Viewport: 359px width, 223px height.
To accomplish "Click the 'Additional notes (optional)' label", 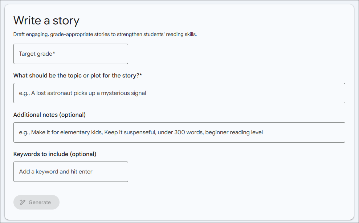I will pyautogui.click(x=49, y=115).
